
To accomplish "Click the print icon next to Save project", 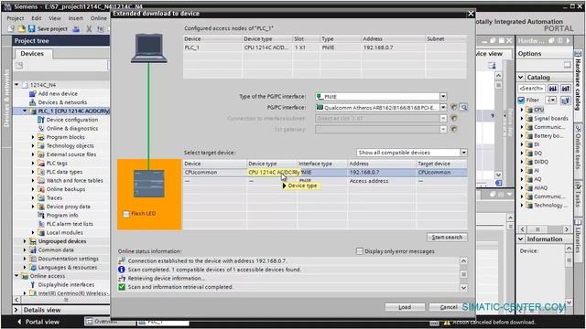I will click(x=76, y=28).
